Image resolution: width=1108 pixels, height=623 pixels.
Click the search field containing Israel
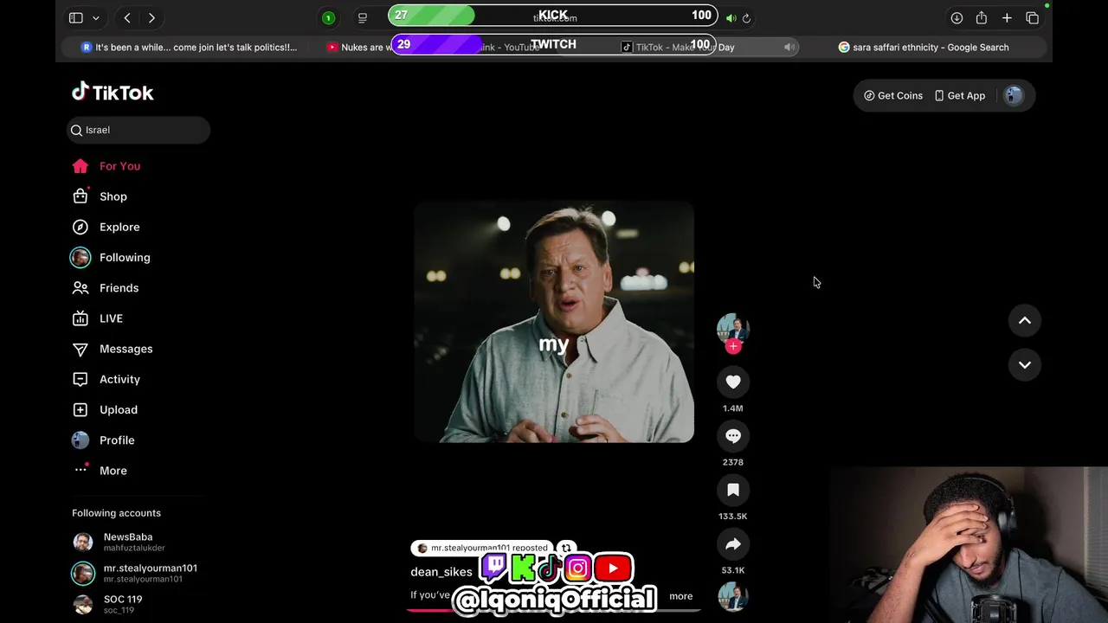[x=138, y=130]
